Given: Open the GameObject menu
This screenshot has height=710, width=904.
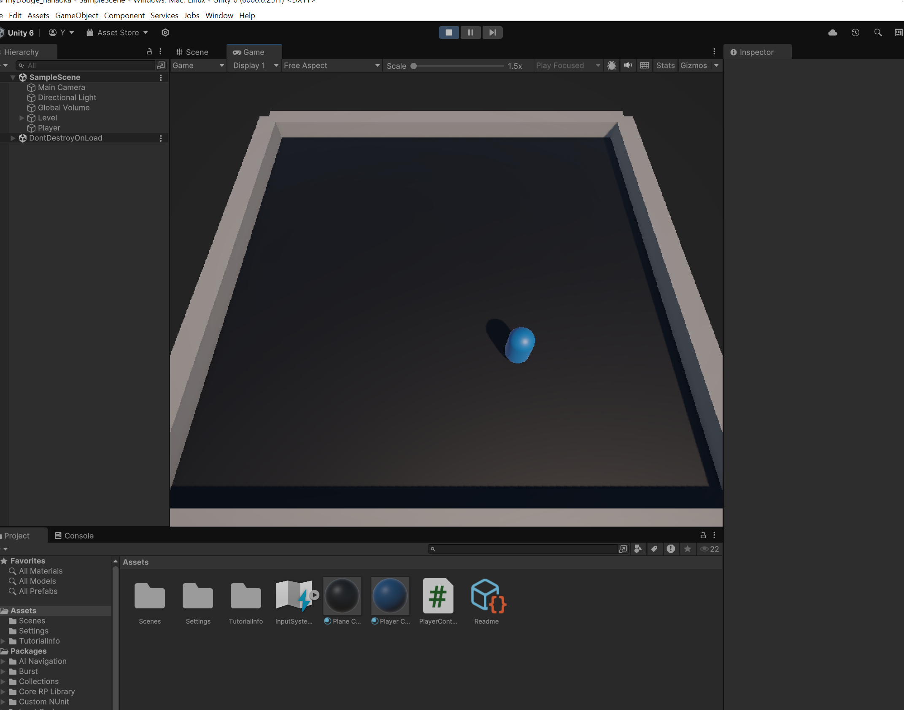Looking at the screenshot, I should point(76,16).
